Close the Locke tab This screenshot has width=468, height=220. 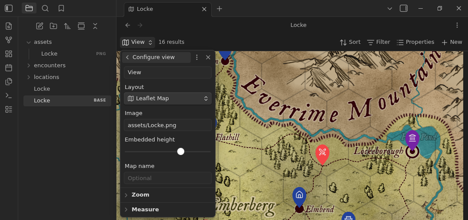tap(204, 9)
